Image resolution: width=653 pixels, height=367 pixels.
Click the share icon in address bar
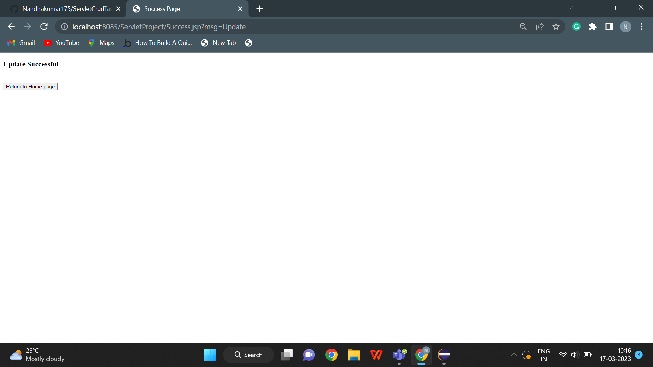tap(540, 27)
